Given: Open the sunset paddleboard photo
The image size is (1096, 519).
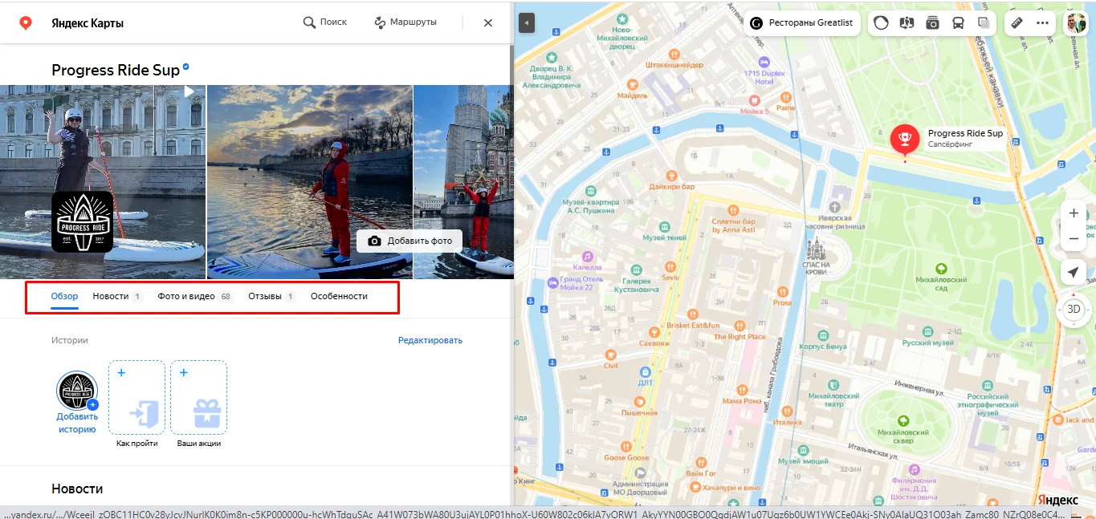Looking at the screenshot, I should (x=310, y=181).
